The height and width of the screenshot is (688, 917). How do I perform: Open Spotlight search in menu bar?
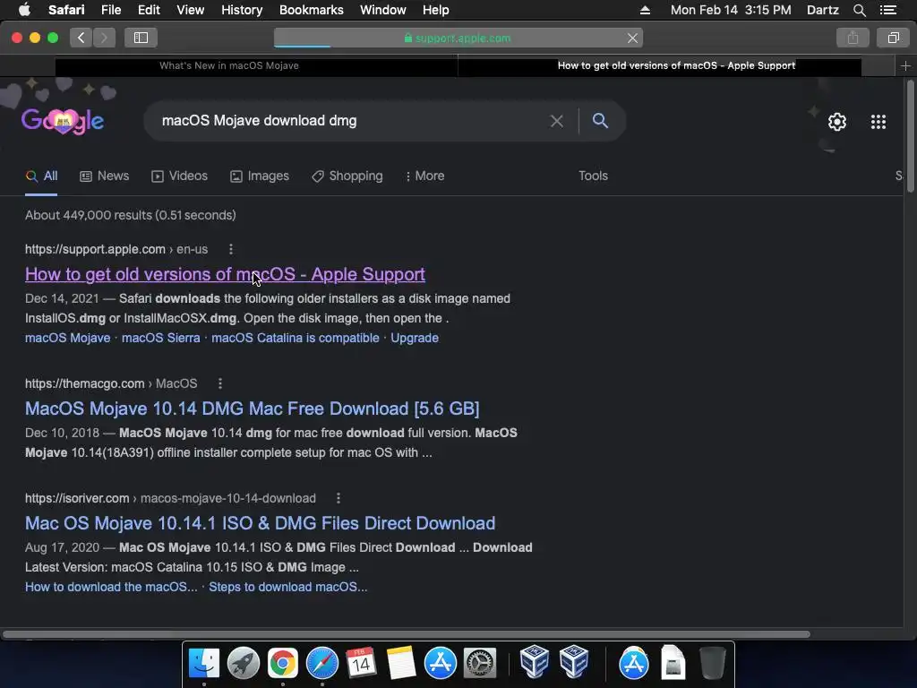(x=859, y=10)
